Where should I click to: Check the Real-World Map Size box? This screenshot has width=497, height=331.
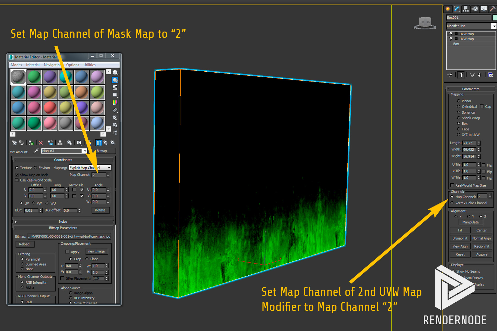coord(452,185)
